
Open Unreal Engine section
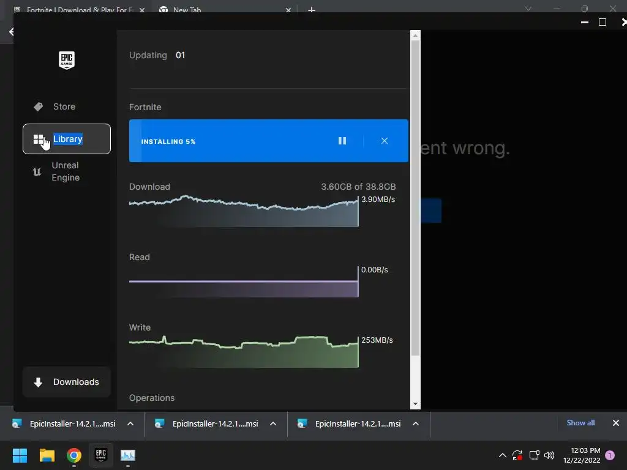tap(66, 171)
